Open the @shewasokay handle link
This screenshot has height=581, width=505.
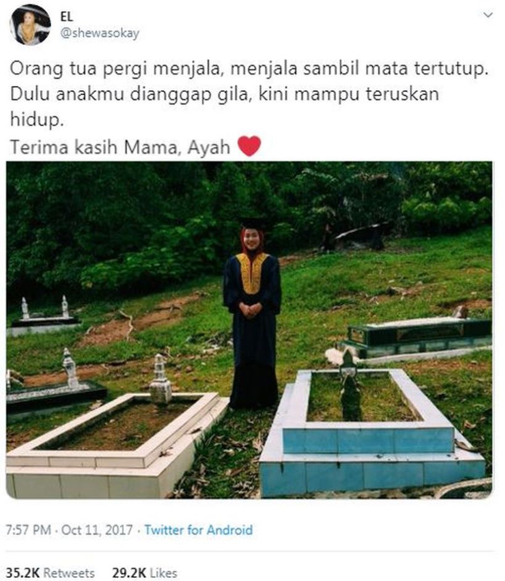coord(99,33)
